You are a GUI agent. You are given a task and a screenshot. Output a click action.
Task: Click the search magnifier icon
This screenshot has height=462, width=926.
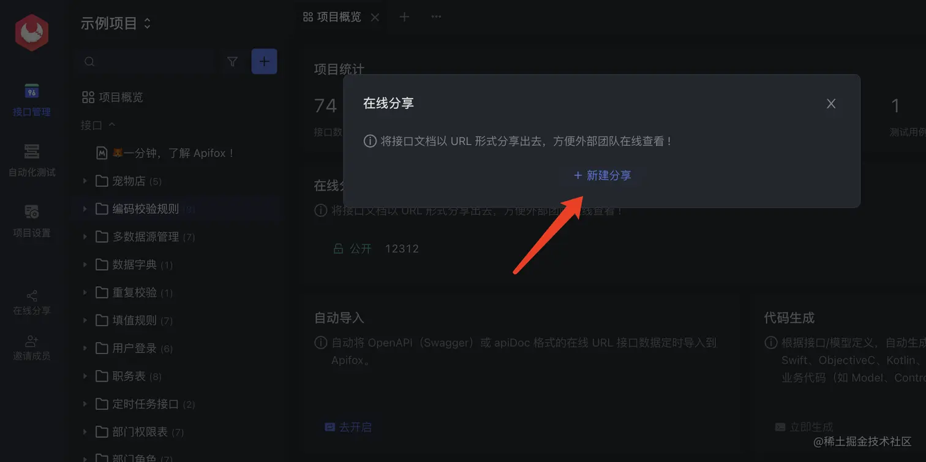click(89, 61)
